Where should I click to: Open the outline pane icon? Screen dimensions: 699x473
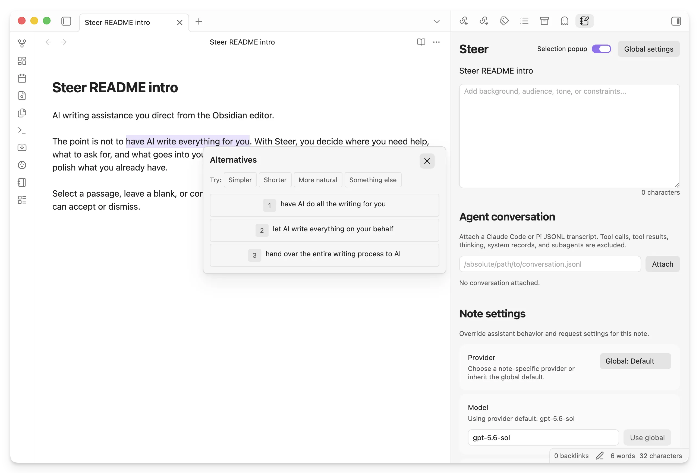pyautogui.click(x=524, y=21)
